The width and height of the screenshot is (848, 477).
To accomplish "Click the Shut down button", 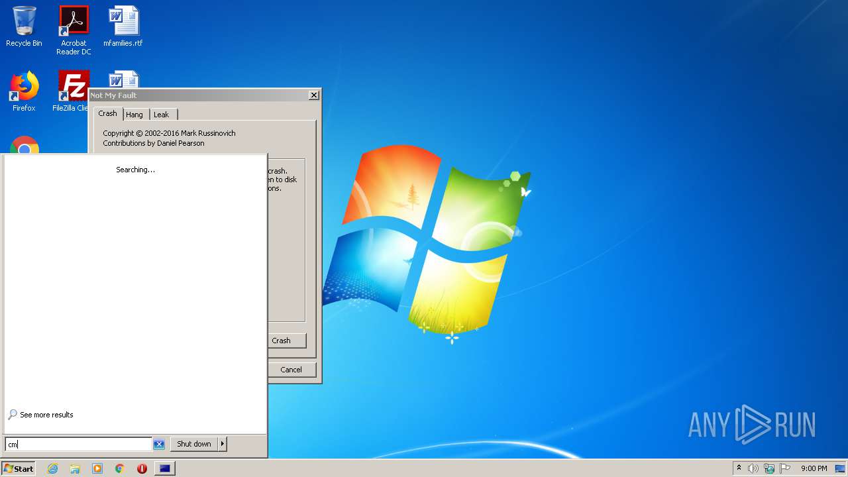I will point(194,444).
